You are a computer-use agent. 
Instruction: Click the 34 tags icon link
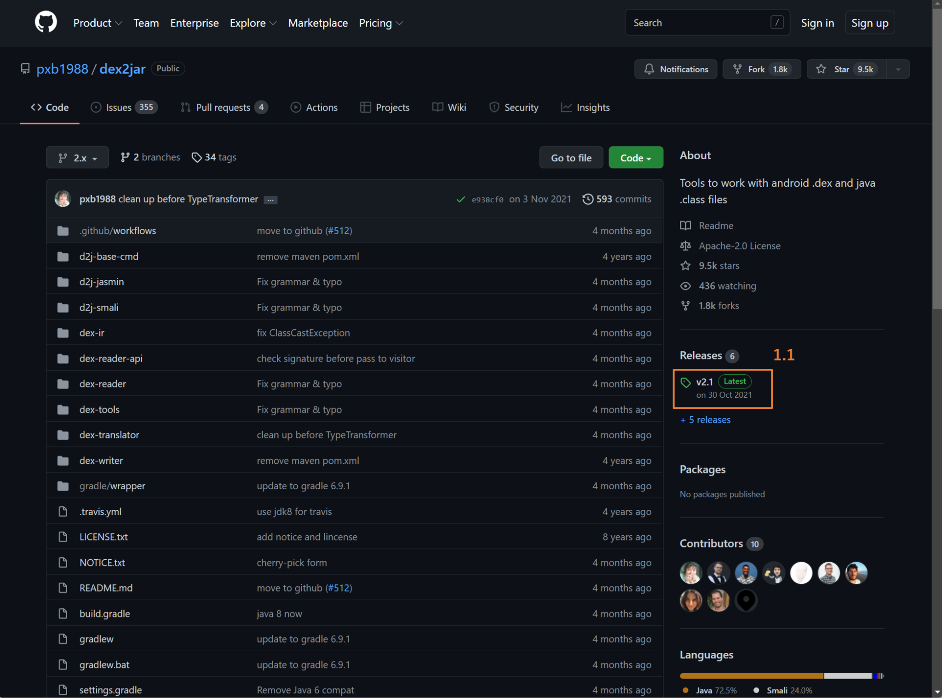click(196, 158)
